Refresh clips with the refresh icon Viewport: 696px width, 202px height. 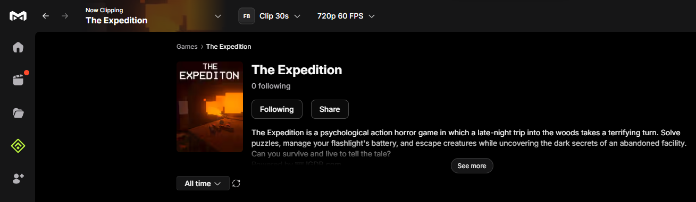pyautogui.click(x=237, y=183)
